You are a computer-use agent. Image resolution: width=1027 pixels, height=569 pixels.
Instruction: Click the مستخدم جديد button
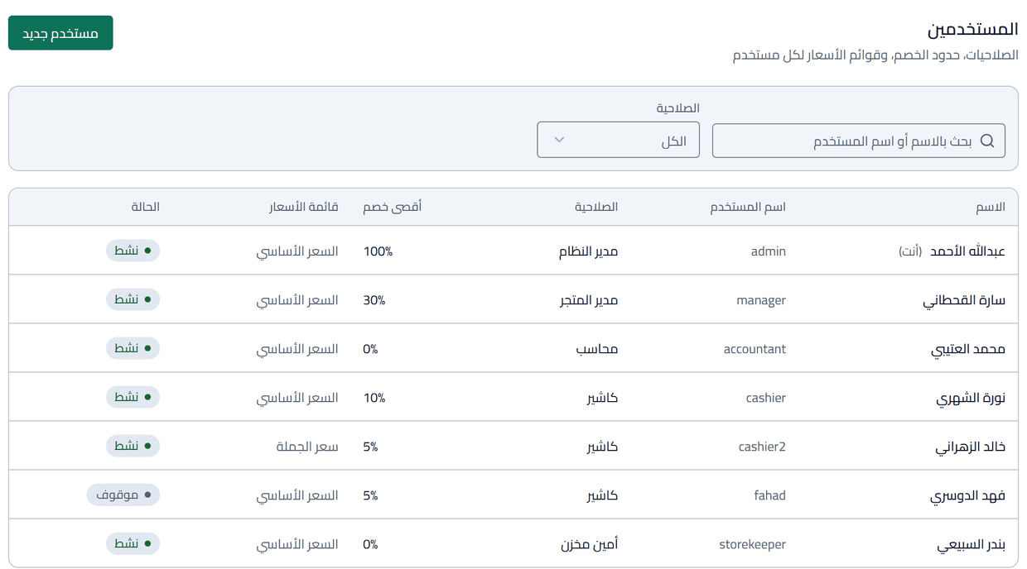pos(60,33)
